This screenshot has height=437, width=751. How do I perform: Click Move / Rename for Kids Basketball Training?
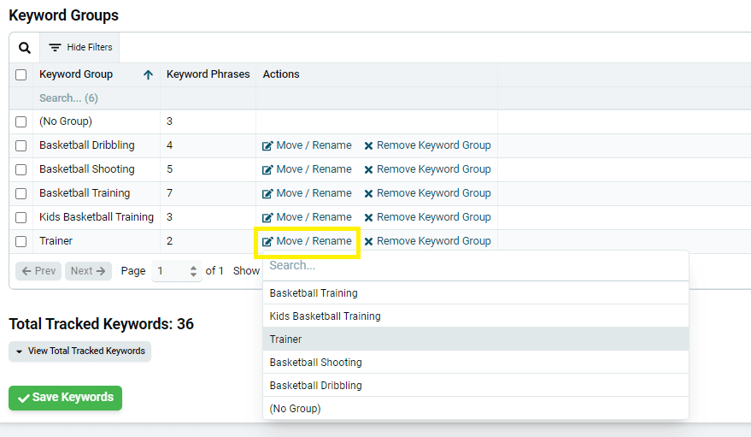coord(307,217)
